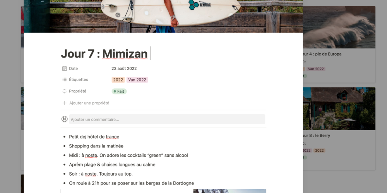Select the pink Van 2022 tag

tap(137, 80)
